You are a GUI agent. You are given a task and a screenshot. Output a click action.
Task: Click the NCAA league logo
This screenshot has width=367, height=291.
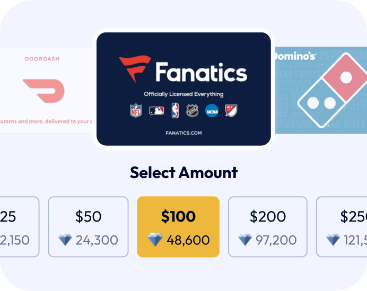click(x=212, y=110)
